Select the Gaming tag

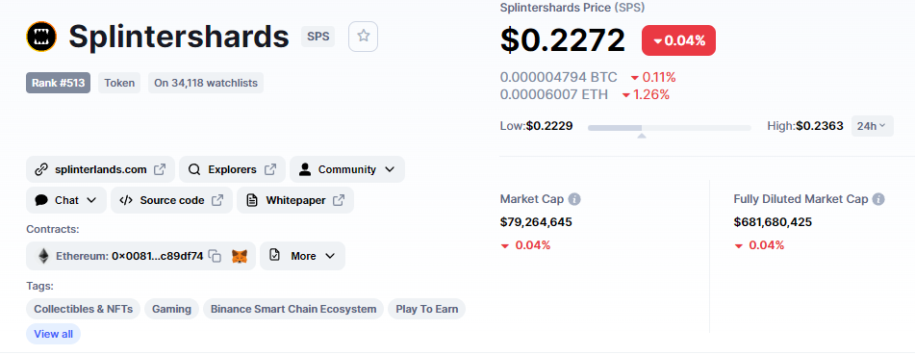pyautogui.click(x=171, y=309)
